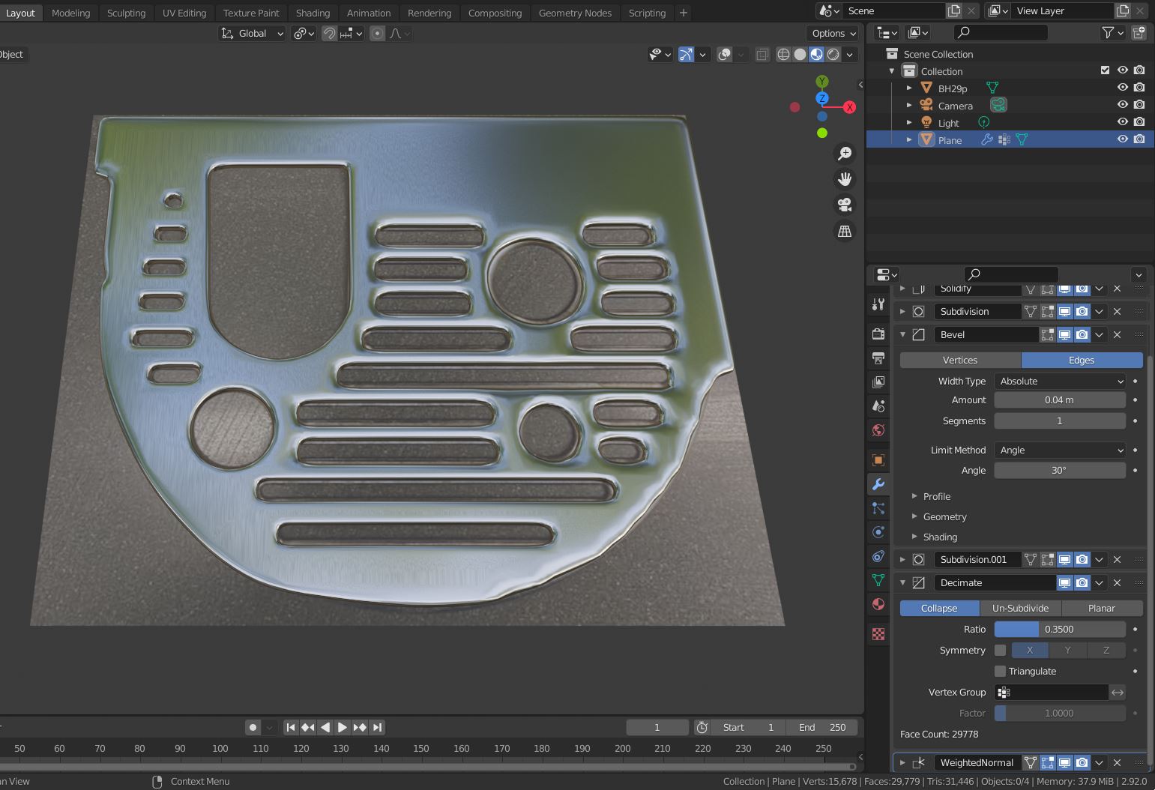Click the Decimate Ratio slider
Image resolution: width=1155 pixels, height=790 pixels.
coord(1060,629)
